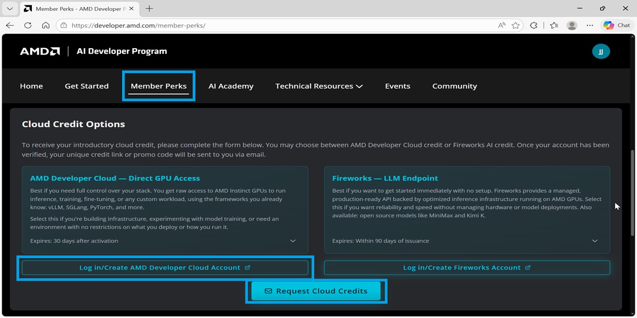This screenshot has width=637, height=318.
Task: Open Copilot Chat sidebar
Action: coord(617,25)
